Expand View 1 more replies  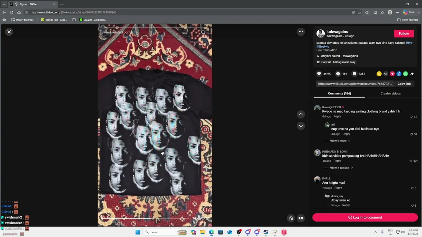[x=340, y=141]
